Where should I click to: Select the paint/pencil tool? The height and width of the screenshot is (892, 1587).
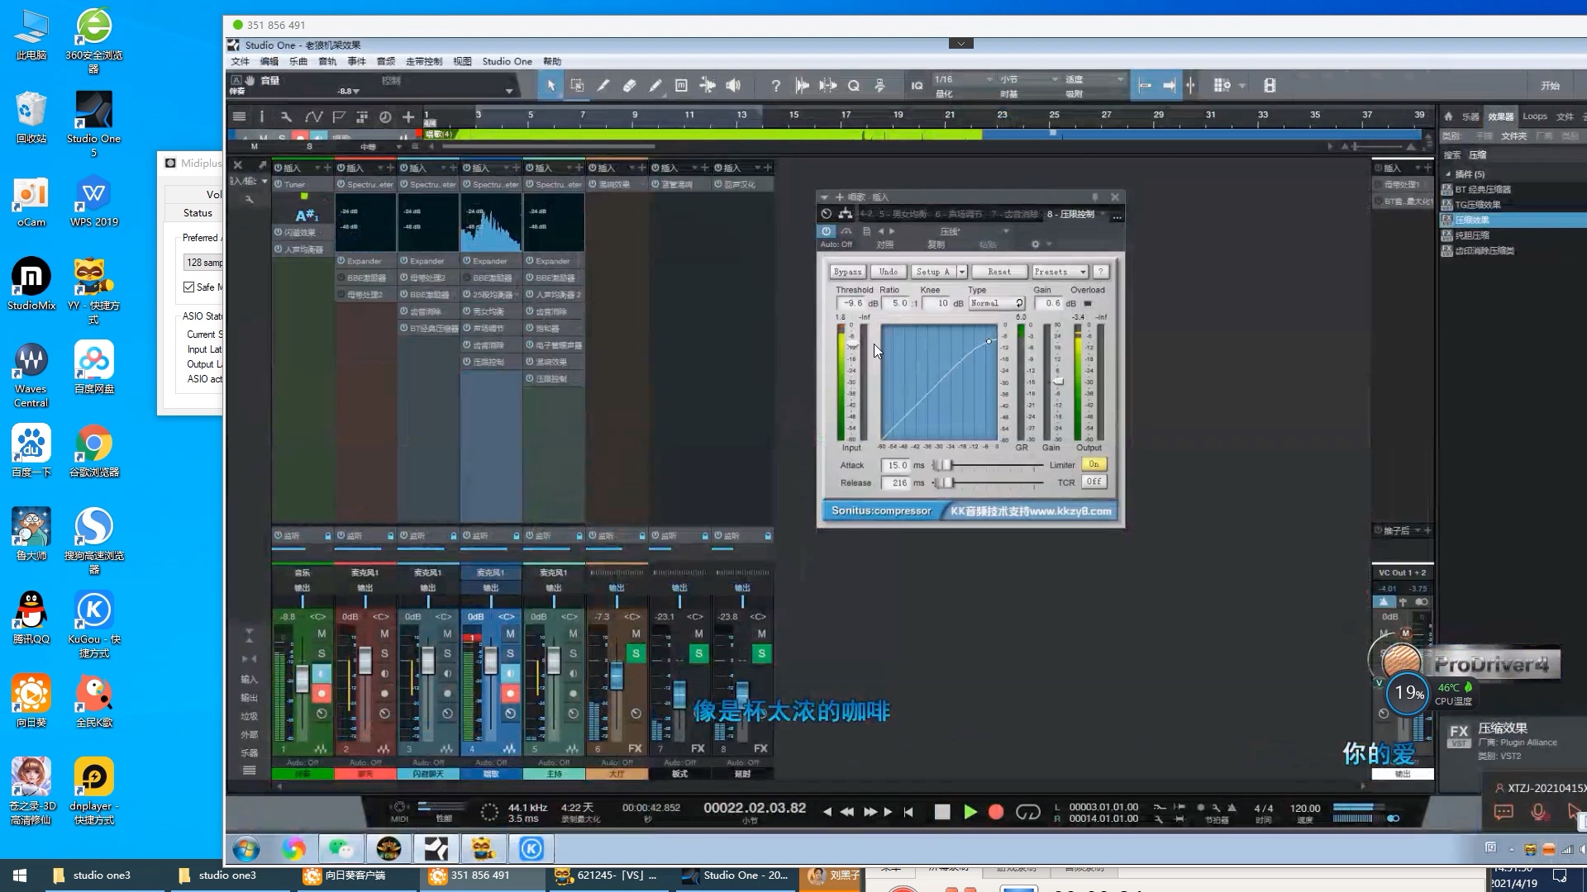click(x=655, y=85)
